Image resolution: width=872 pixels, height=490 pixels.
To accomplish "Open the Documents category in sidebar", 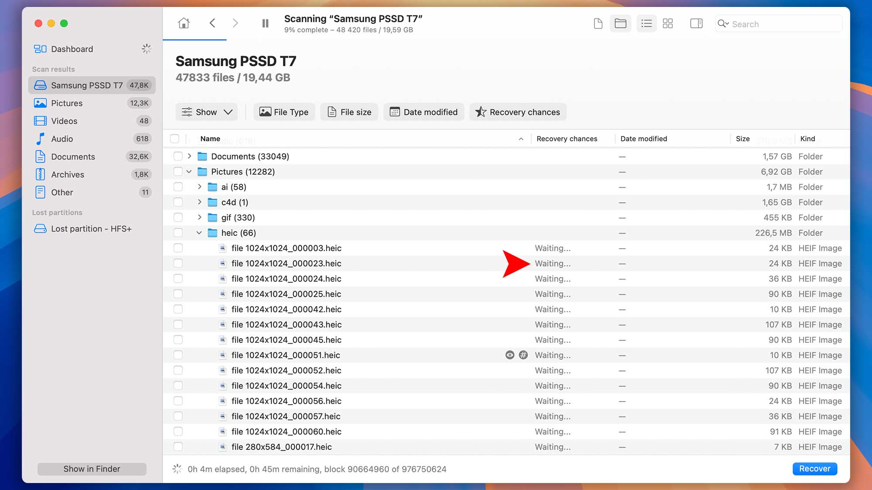I will pyautogui.click(x=92, y=157).
